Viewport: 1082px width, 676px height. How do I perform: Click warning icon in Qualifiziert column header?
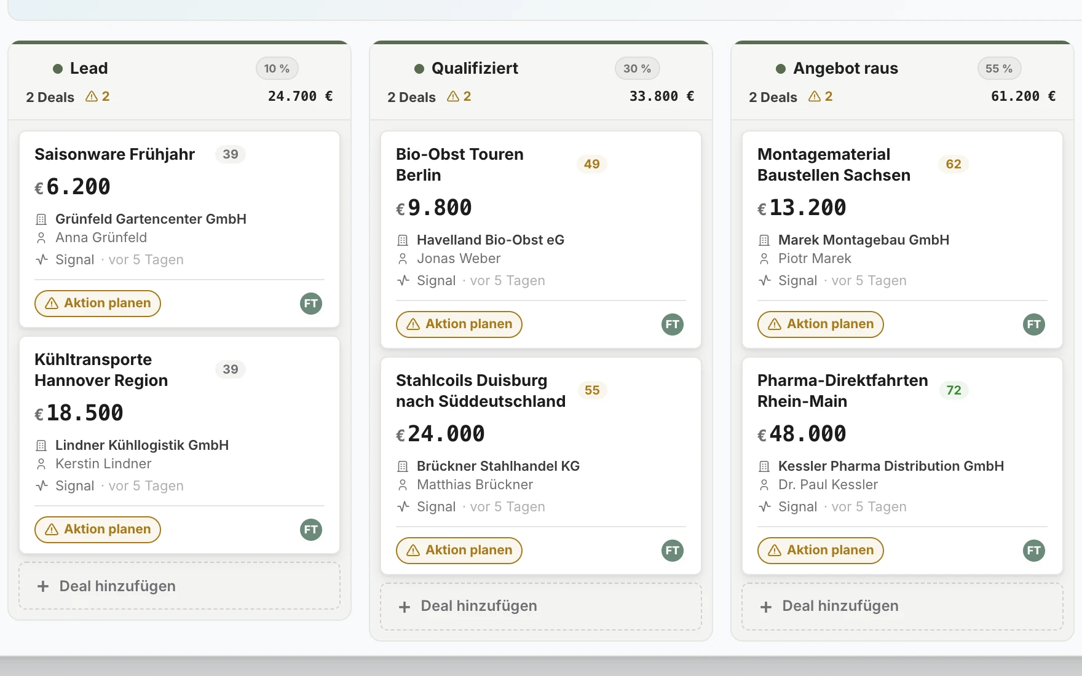point(453,96)
